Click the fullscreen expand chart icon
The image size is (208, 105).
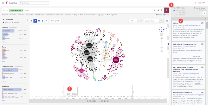point(167,21)
